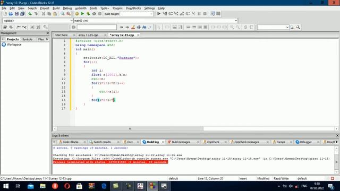Open File Explorer from the taskbar
Viewport: 340px width, 191px height.
point(42,186)
